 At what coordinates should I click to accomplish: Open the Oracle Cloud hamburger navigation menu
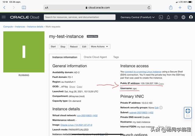coord(4,17)
